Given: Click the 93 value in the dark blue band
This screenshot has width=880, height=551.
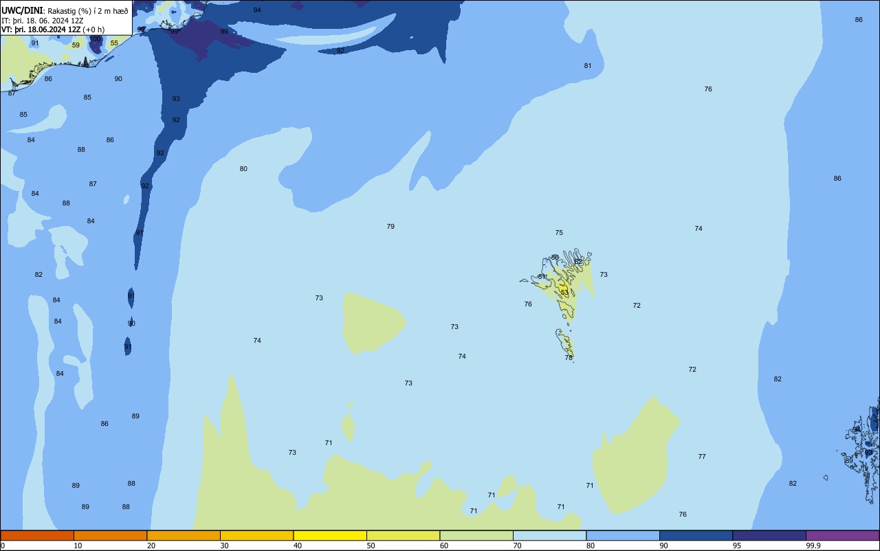Looking at the screenshot, I should pyautogui.click(x=176, y=99).
